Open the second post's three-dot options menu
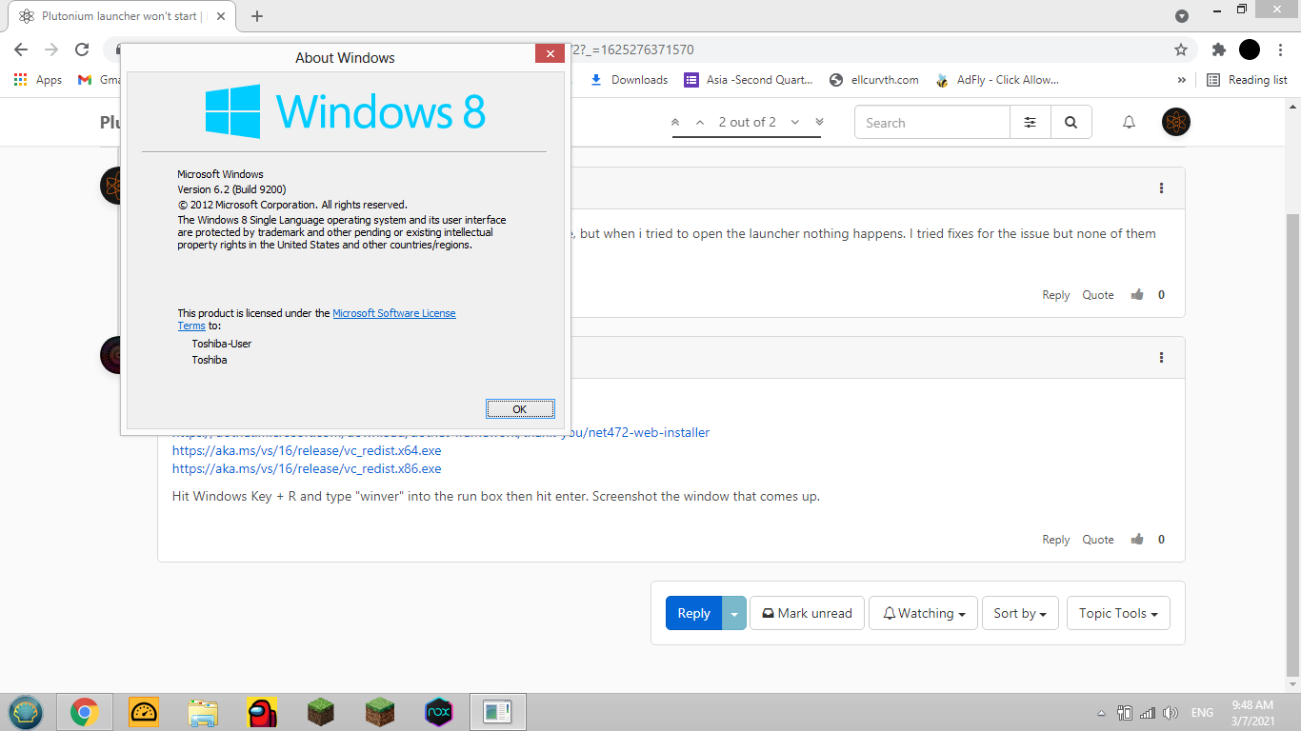Screen dimensions: 1301x731 pos(1161,358)
